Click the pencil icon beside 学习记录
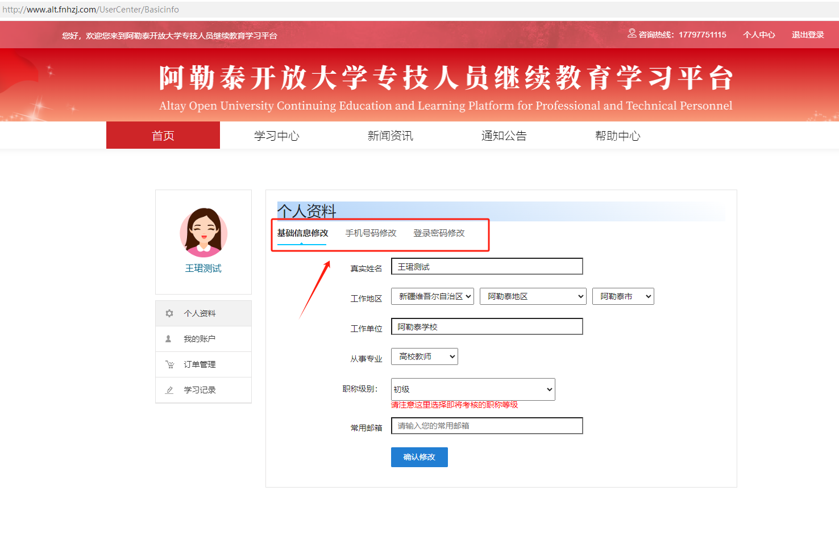This screenshot has width=839, height=554. click(169, 390)
